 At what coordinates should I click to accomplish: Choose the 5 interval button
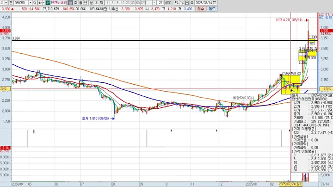click(x=117, y=3)
